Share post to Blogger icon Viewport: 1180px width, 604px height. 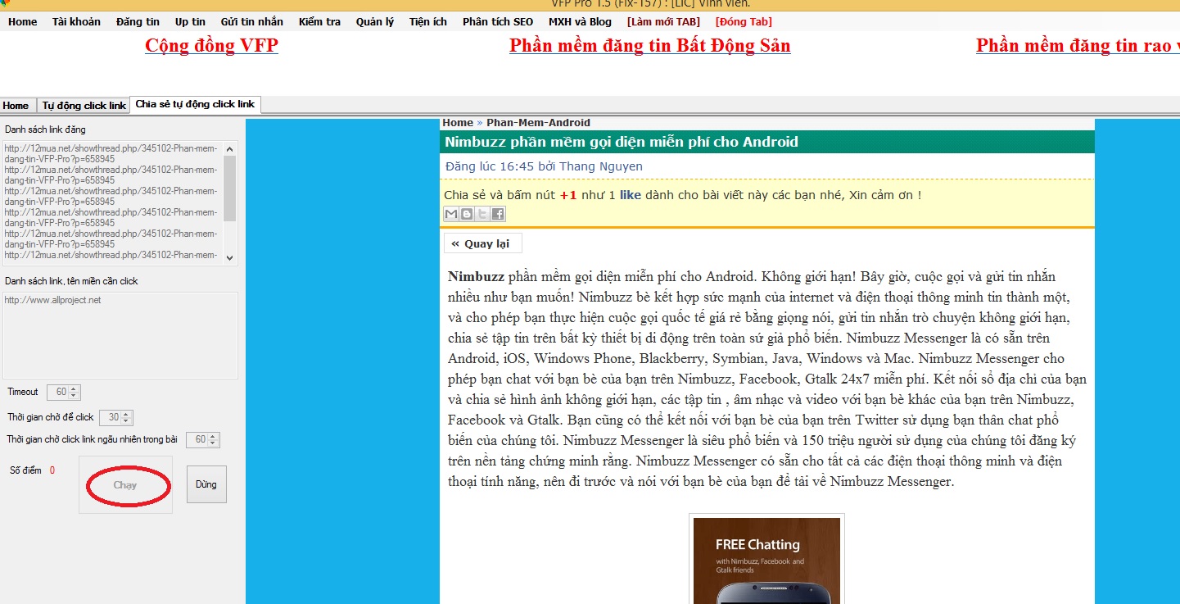tap(467, 214)
